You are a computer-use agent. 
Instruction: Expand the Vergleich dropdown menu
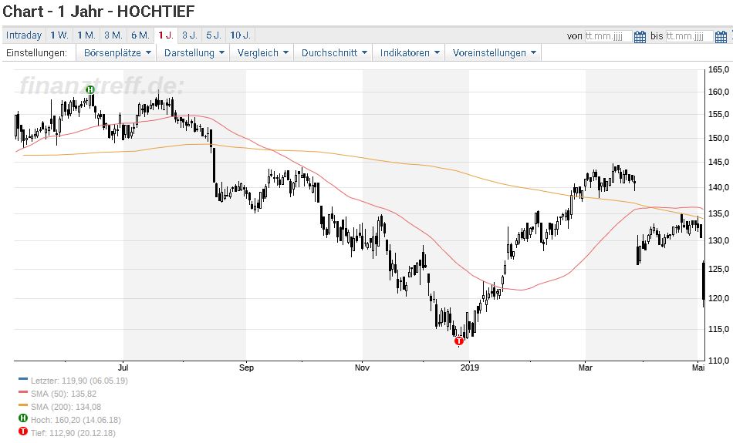tap(262, 52)
